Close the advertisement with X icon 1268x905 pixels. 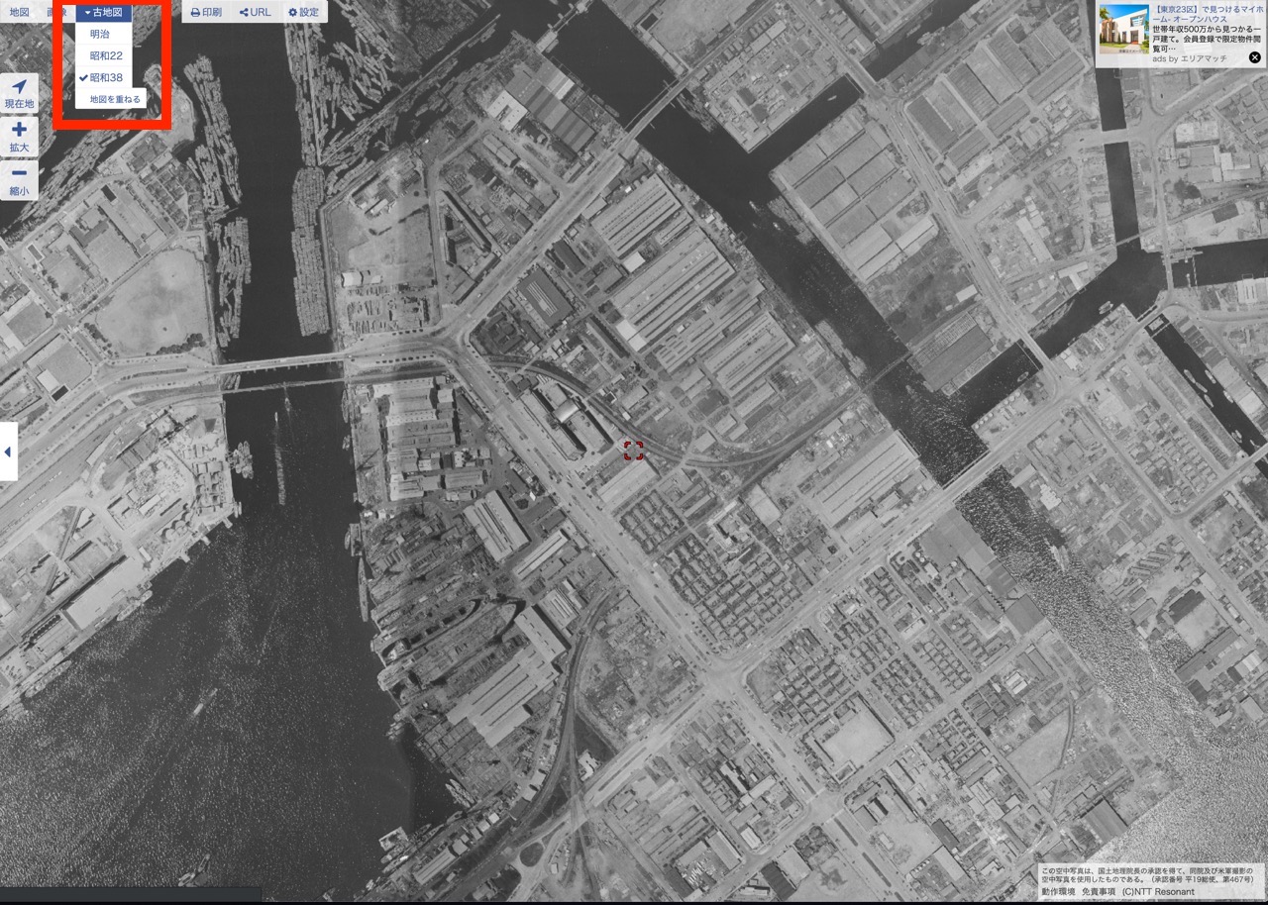tap(1254, 58)
